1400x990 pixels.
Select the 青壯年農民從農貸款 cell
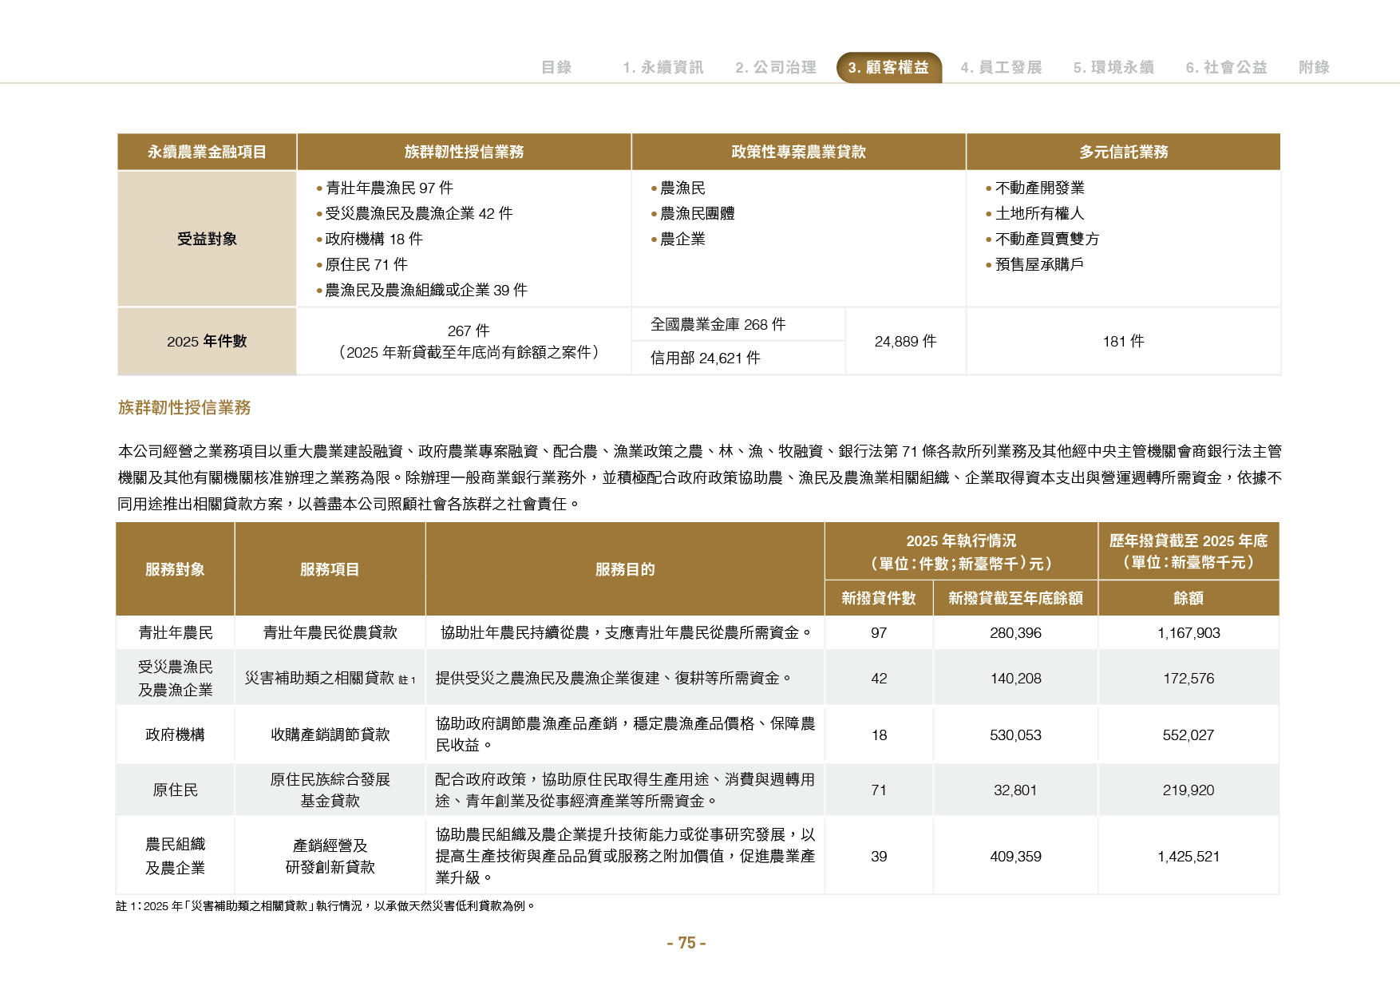330,632
